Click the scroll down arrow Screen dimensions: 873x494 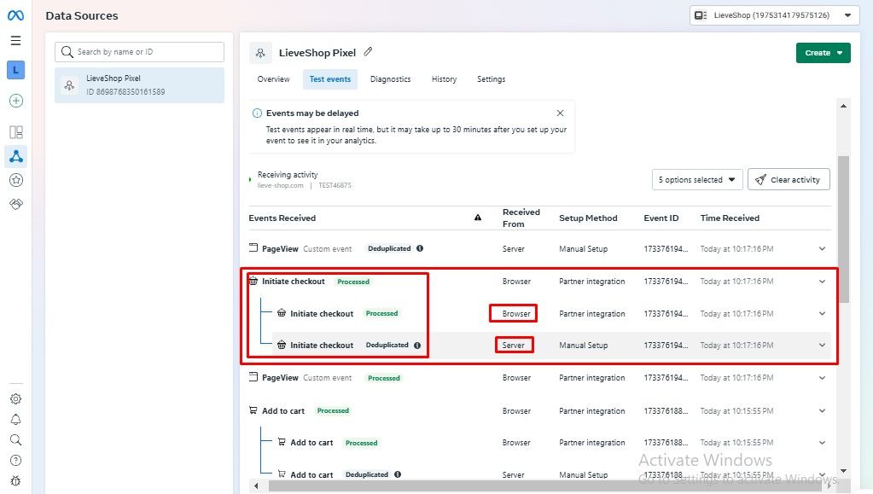pyautogui.click(x=843, y=471)
